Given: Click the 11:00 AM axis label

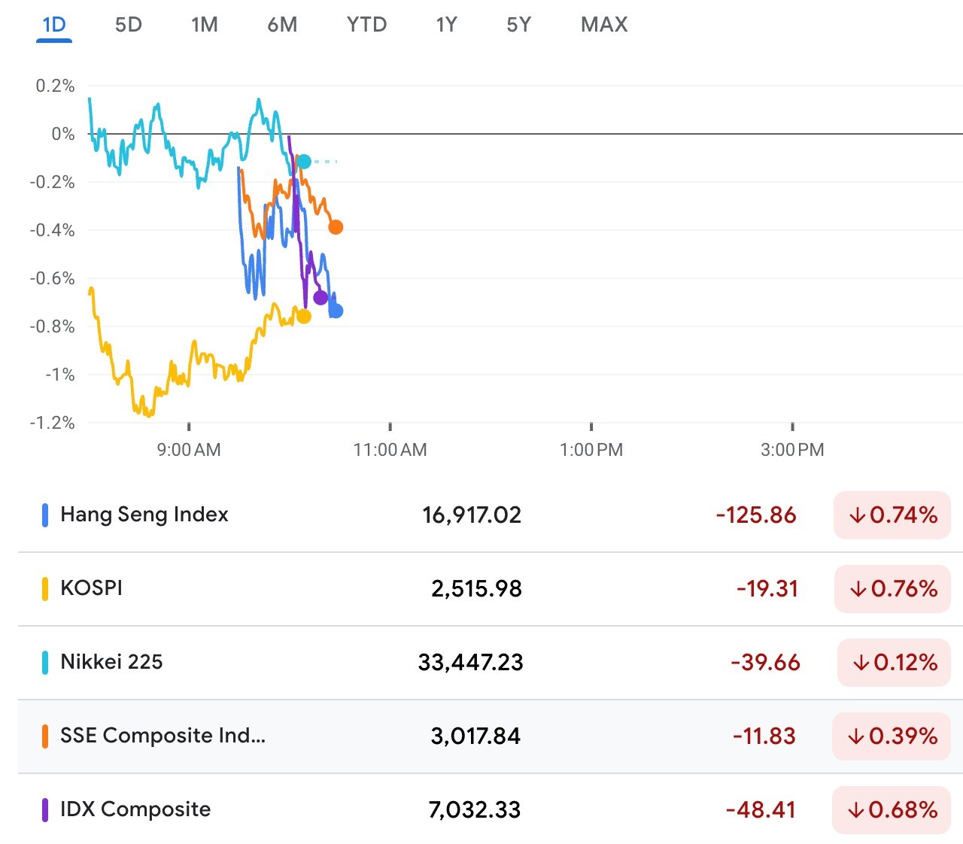Looking at the screenshot, I should click(x=390, y=451).
